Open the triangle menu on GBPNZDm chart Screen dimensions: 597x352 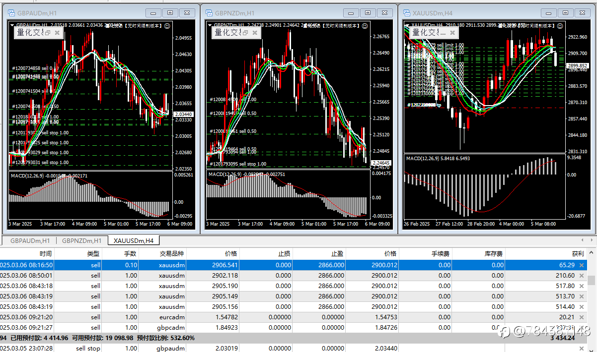(210, 25)
